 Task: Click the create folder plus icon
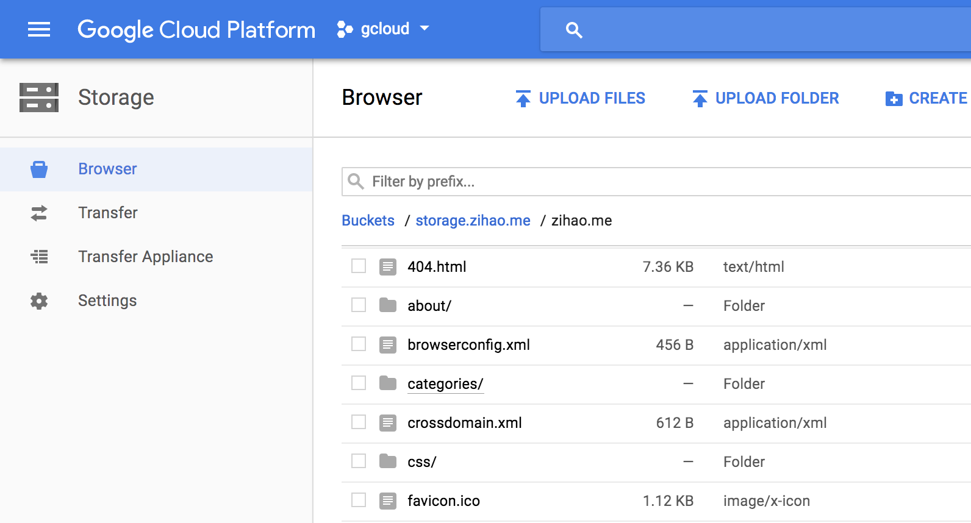click(894, 98)
